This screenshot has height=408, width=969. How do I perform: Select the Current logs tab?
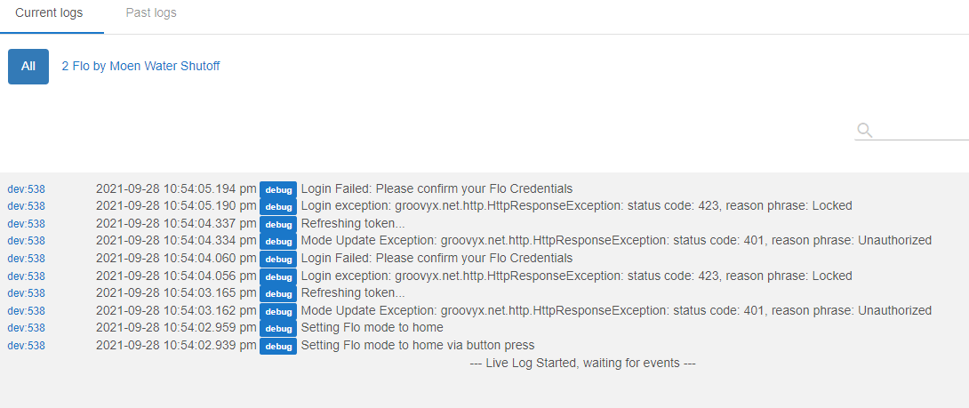click(49, 13)
